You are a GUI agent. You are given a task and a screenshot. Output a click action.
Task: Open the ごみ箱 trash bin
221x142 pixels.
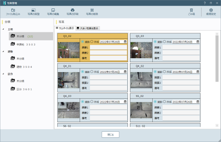[x=191, y=12]
